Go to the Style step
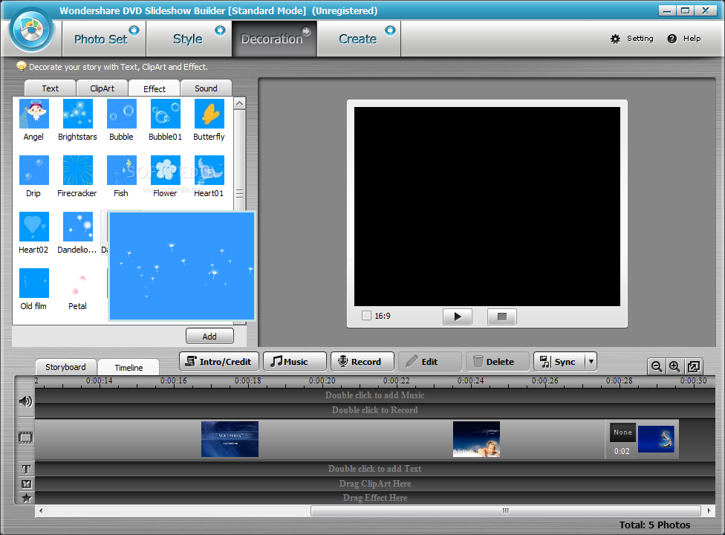This screenshot has width=725, height=535. coord(189,39)
